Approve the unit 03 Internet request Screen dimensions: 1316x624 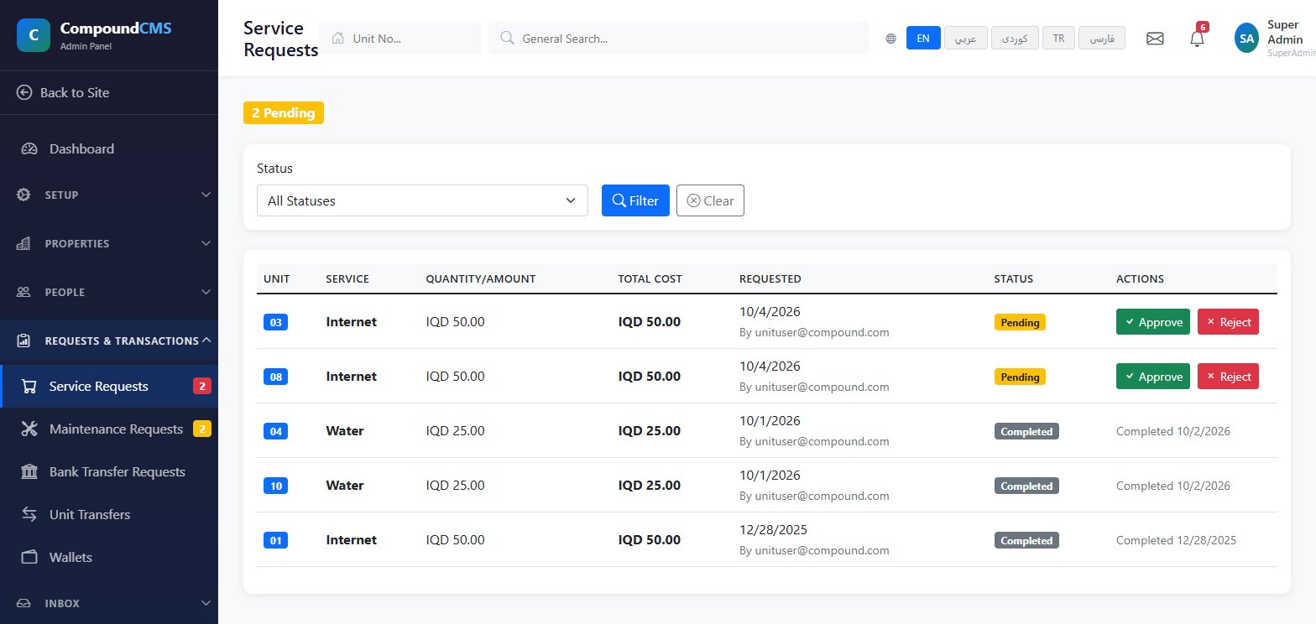click(1153, 322)
